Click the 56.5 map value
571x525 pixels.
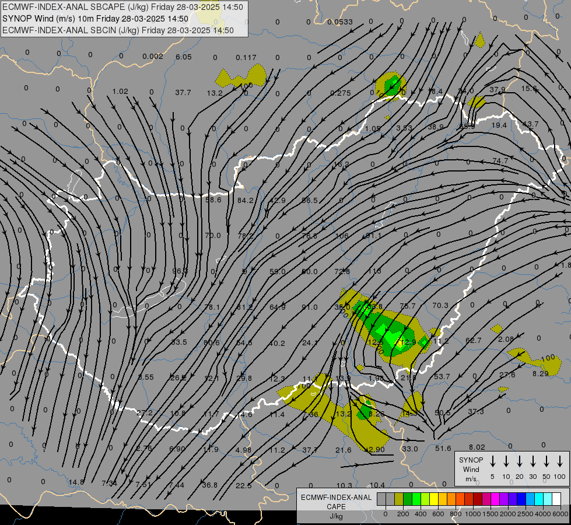point(310,201)
